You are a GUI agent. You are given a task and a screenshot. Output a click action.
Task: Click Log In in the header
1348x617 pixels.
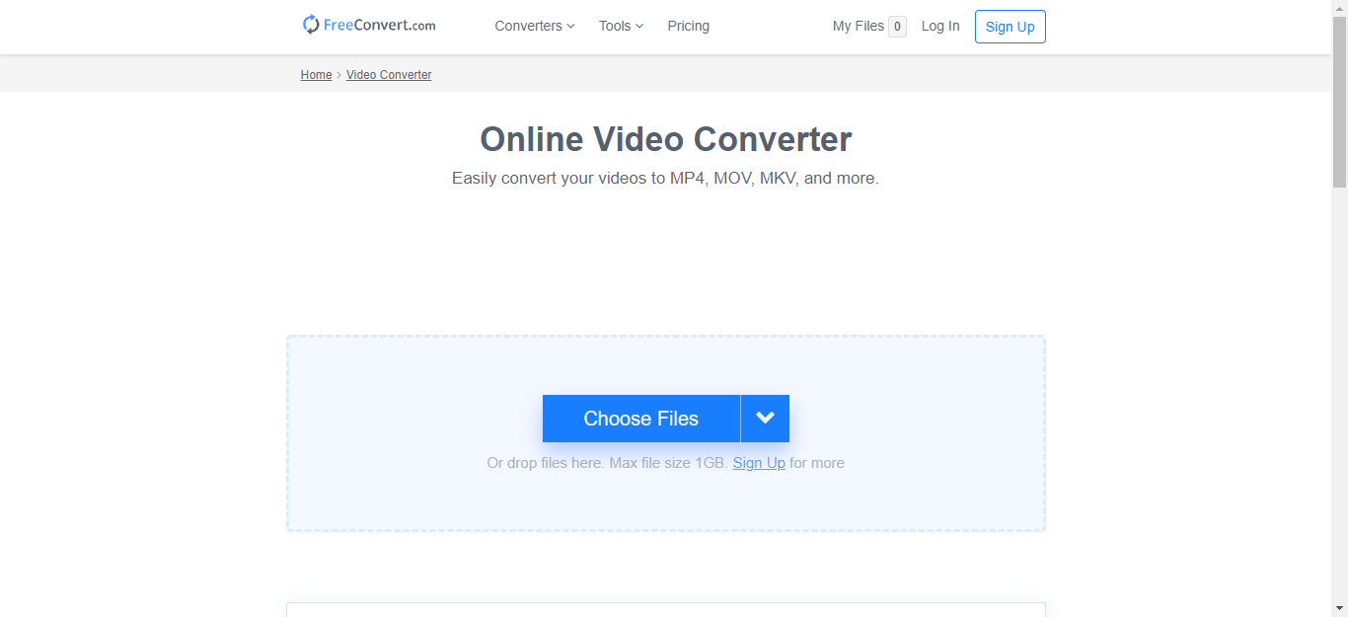(939, 27)
